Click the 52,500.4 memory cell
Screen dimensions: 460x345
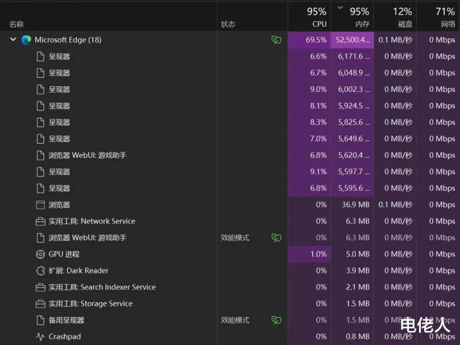352,40
